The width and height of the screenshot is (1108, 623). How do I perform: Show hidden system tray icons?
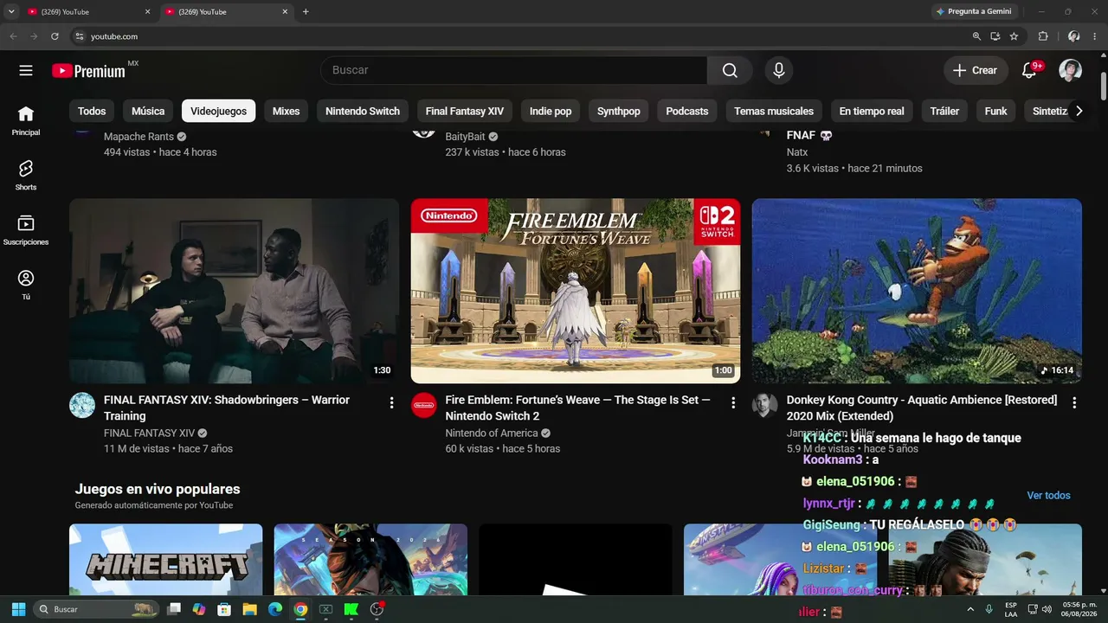(970, 609)
